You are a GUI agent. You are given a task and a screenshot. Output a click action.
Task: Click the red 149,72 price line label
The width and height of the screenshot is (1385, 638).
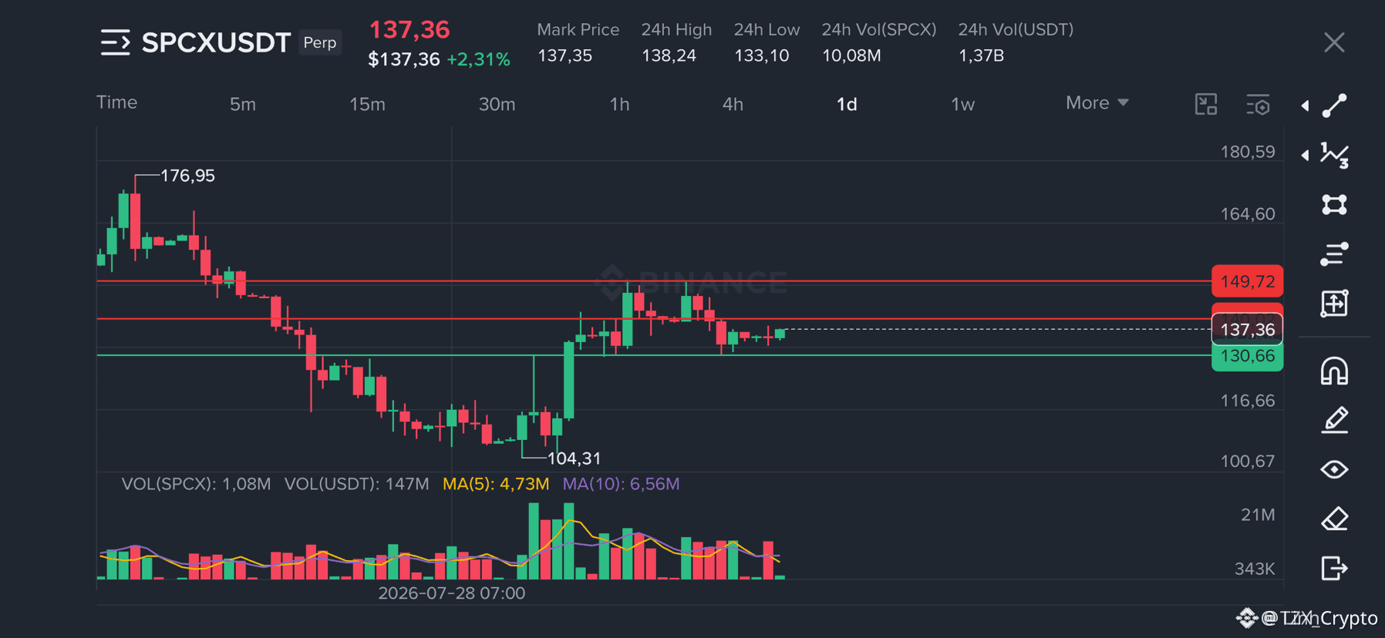tap(1247, 281)
